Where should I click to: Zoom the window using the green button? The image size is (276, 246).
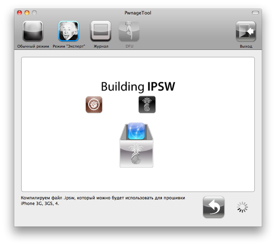(x=35, y=13)
